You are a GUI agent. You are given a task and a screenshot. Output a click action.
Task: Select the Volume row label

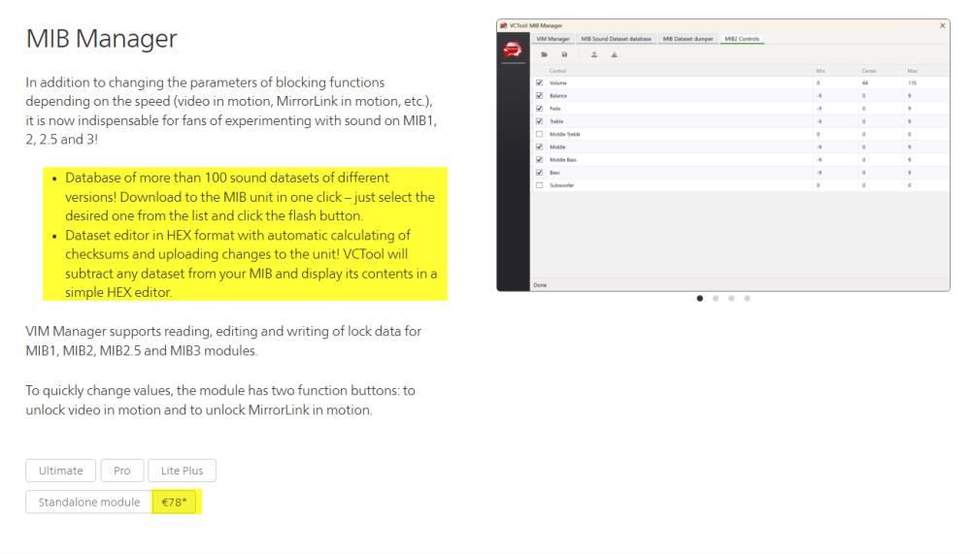click(558, 82)
